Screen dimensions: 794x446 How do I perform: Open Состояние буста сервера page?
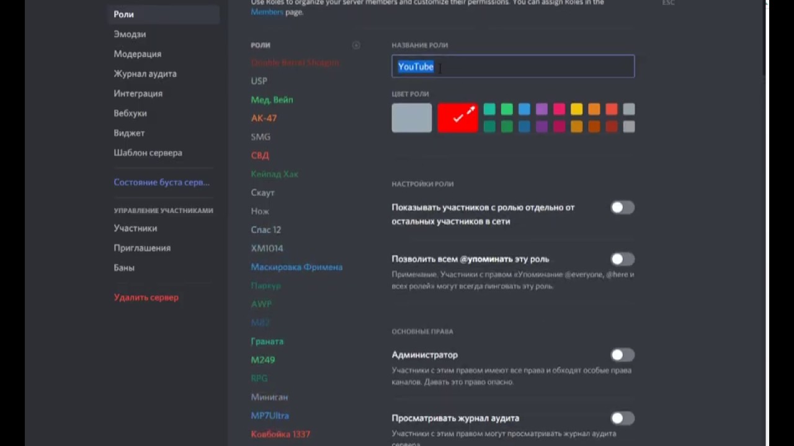pos(161,182)
